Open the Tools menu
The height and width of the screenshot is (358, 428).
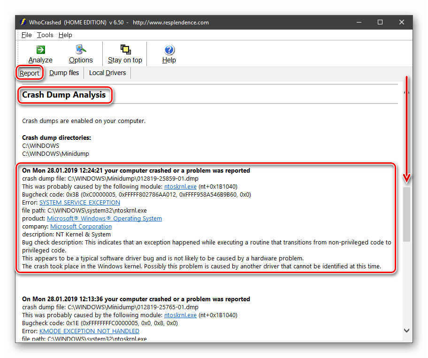45,35
